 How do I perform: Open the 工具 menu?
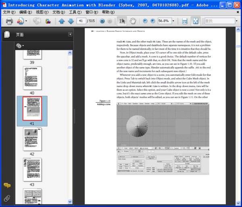click(75, 12)
